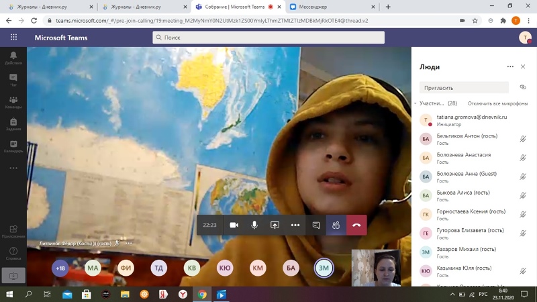Toggle the camera in the call toolbar
The image size is (537, 302).
pos(234,225)
